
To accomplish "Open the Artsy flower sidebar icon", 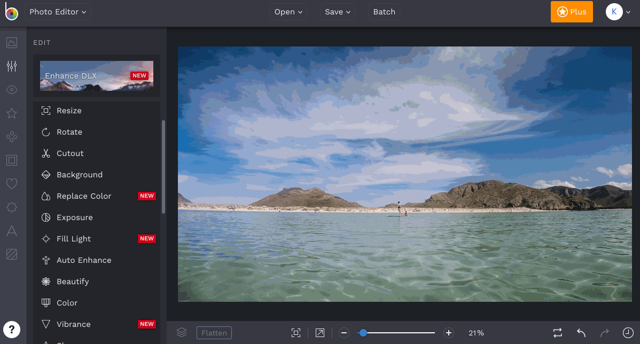I will point(12,137).
